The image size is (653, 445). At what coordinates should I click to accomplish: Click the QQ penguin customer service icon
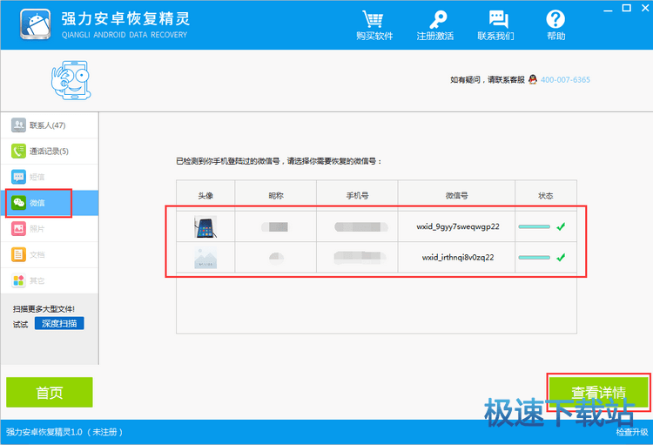(x=533, y=79)
